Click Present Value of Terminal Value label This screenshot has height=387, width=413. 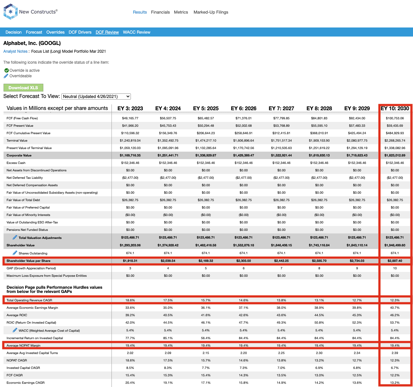point(29,148)
